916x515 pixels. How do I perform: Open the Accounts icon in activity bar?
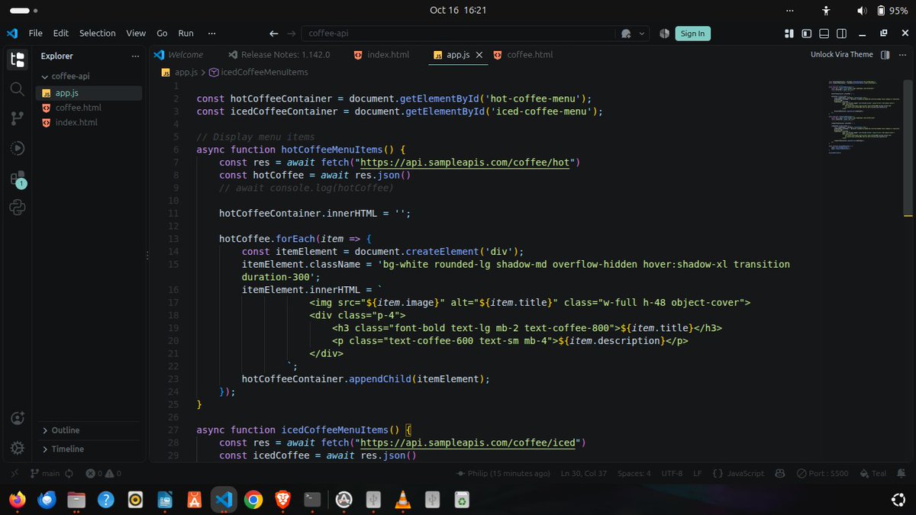click(x=18, y=418)
